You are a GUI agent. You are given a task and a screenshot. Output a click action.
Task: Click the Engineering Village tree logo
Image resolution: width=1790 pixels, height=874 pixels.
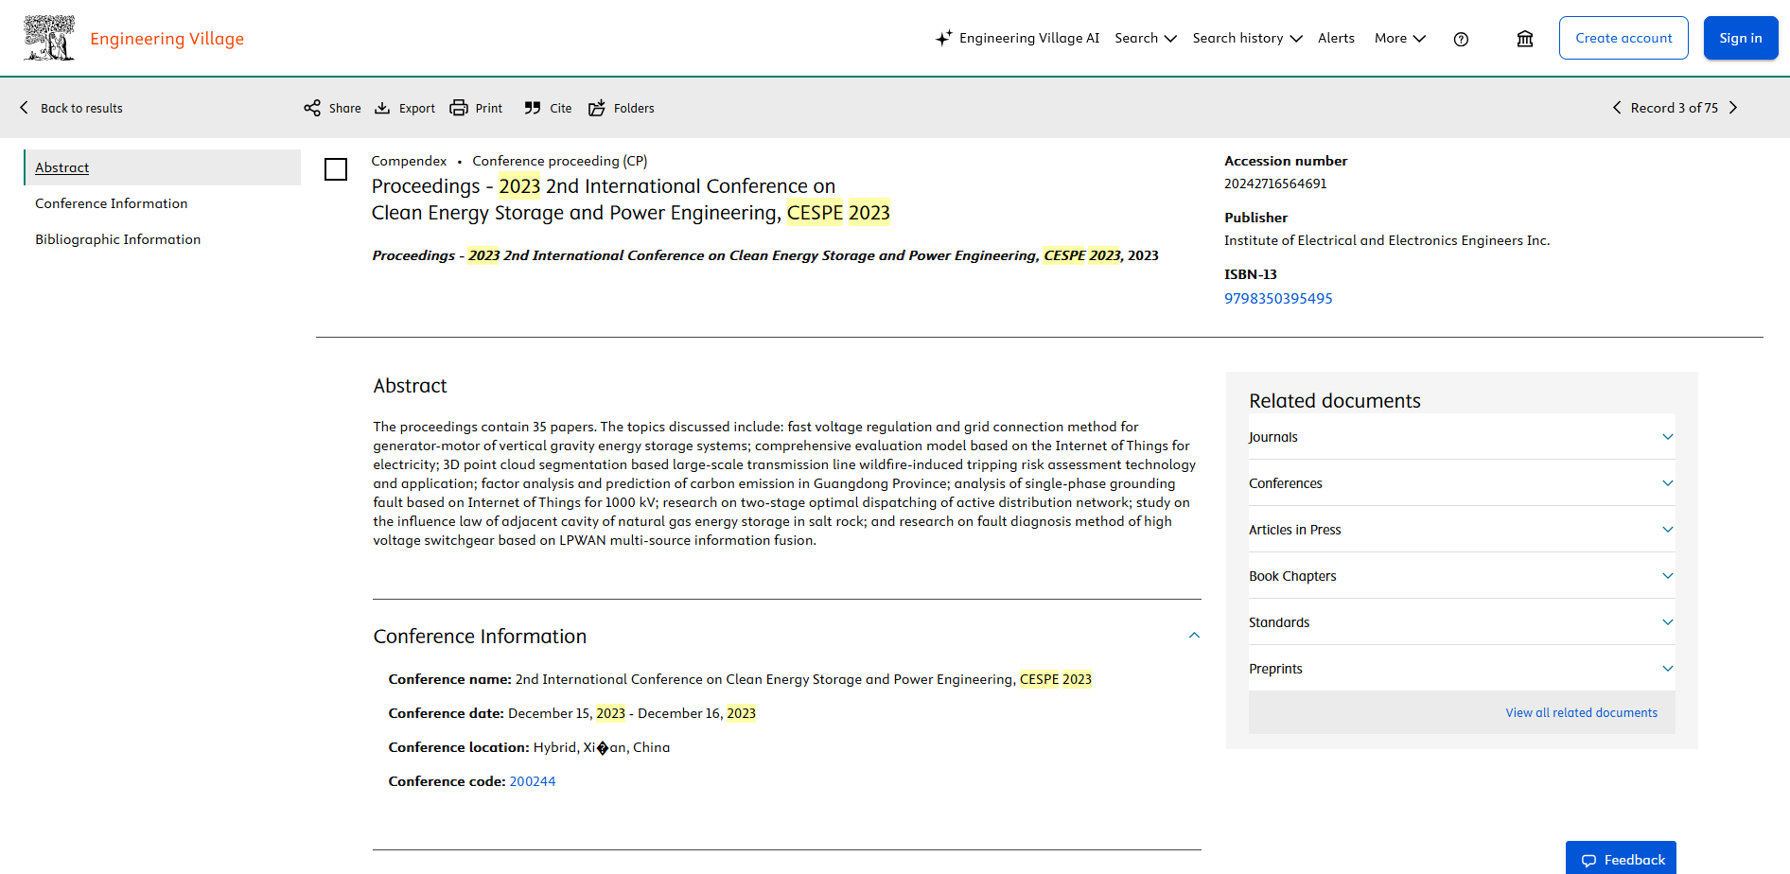pos(49,38)
